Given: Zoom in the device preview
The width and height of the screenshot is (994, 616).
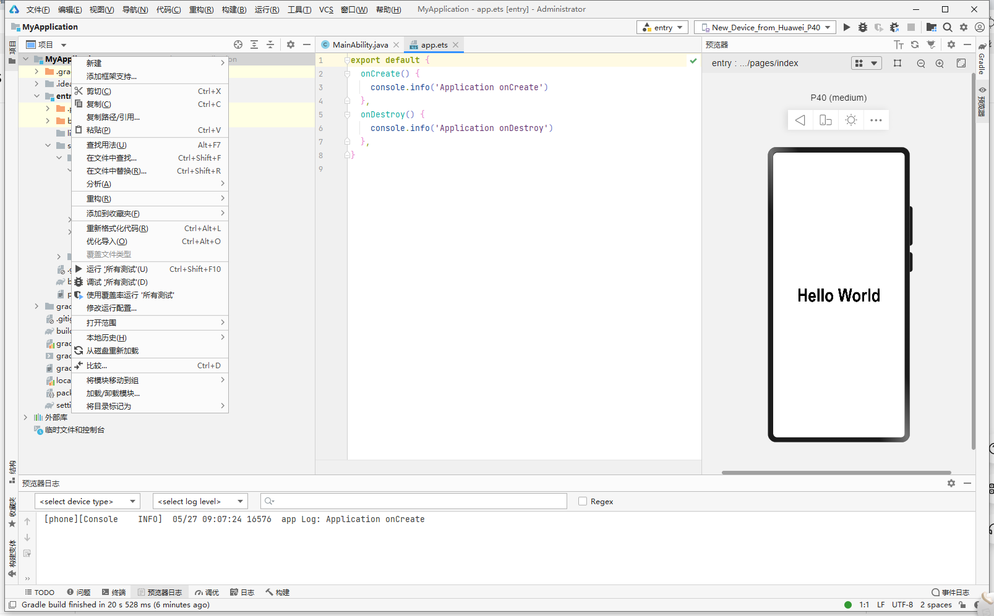Looking at the screenshot, I should click(x=940, y=63).
